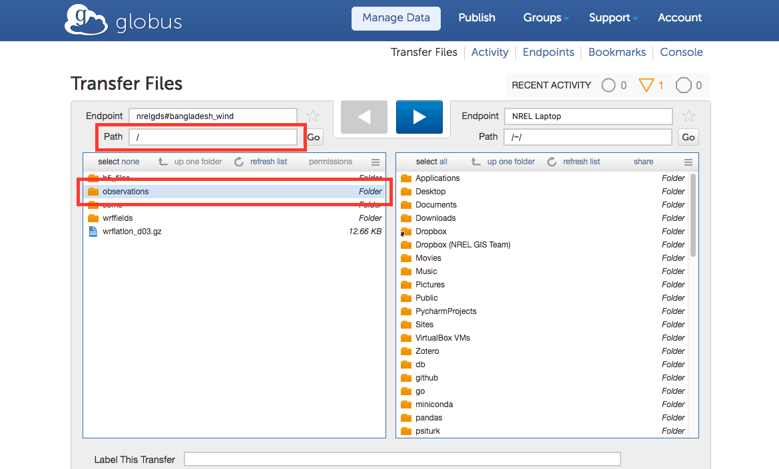Select the Sites folder

pos(424,325)
